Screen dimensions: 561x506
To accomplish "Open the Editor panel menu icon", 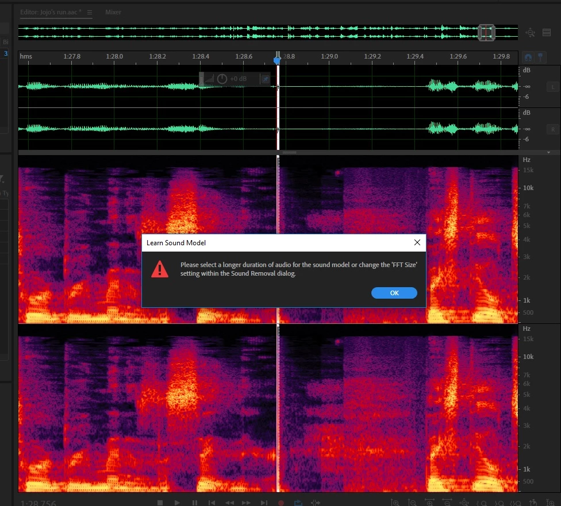I will point(90,12).
